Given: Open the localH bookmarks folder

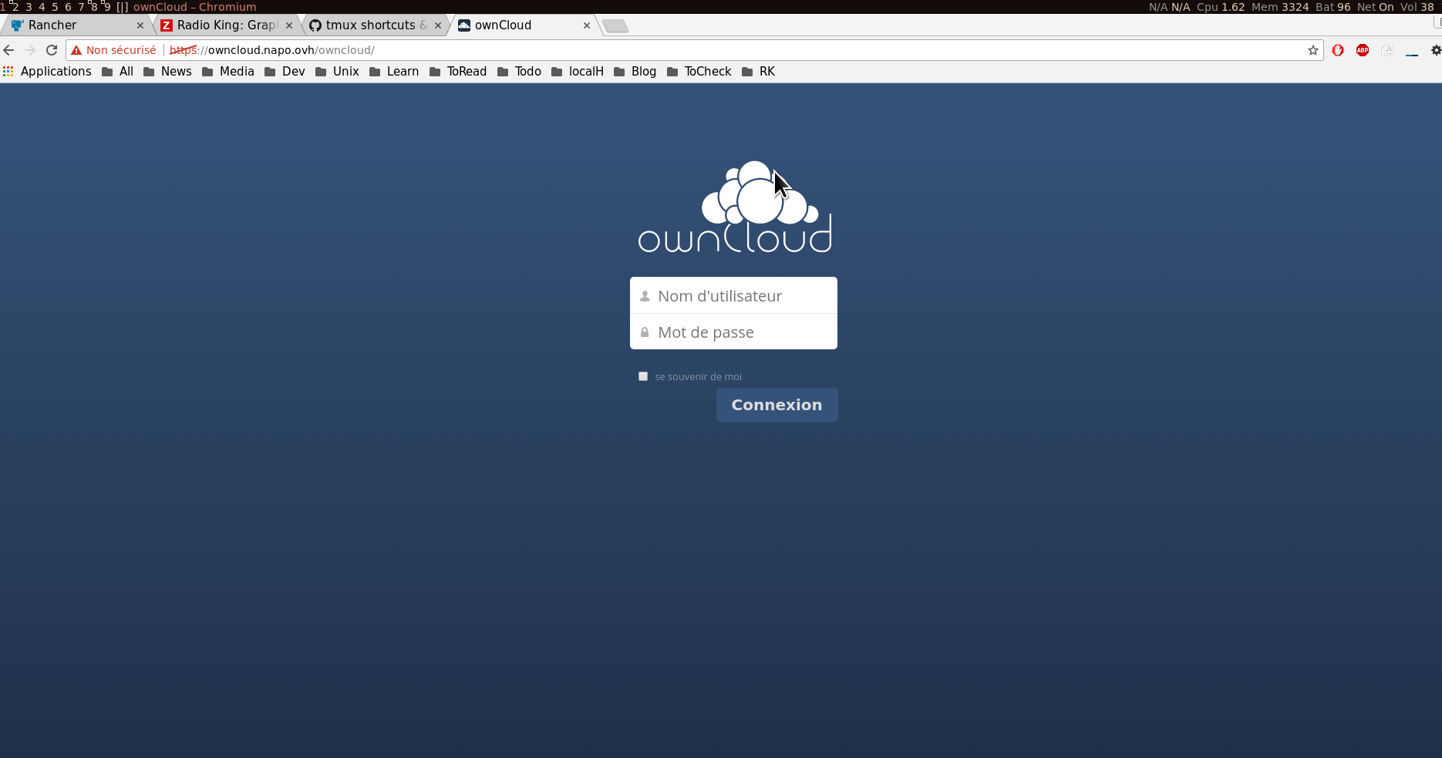Looking at the screenshot, I should (x=578, y=72).
